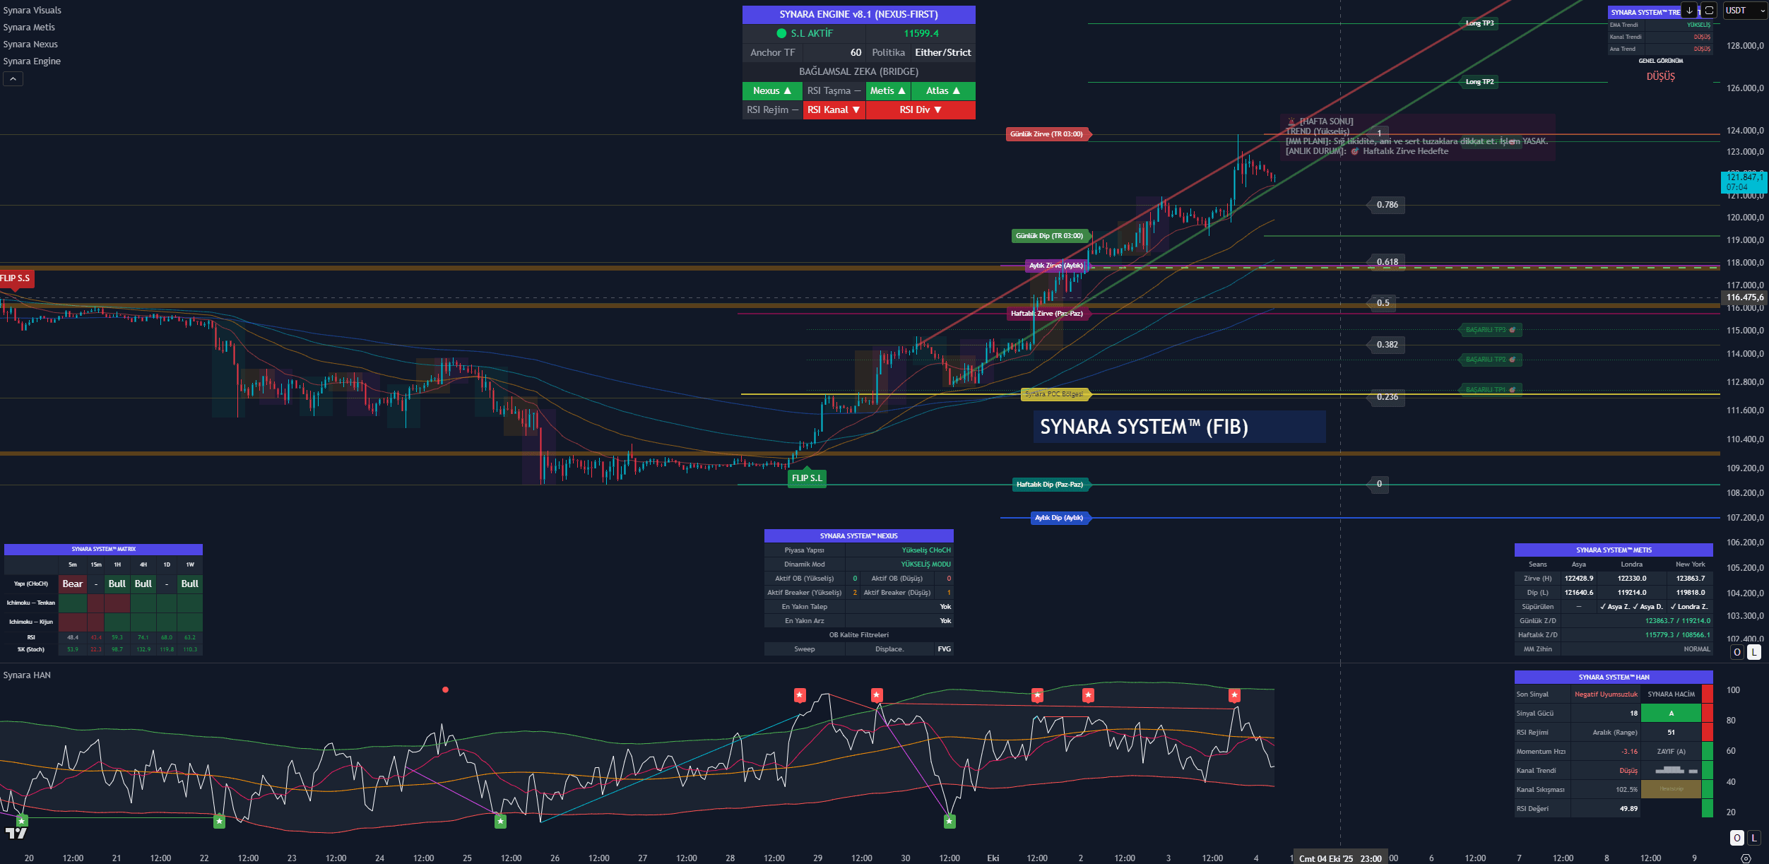Viewport: 1769px width, 864px height.
Task: Click the Synara Visuals indicator name
Action: coord(32,11)
